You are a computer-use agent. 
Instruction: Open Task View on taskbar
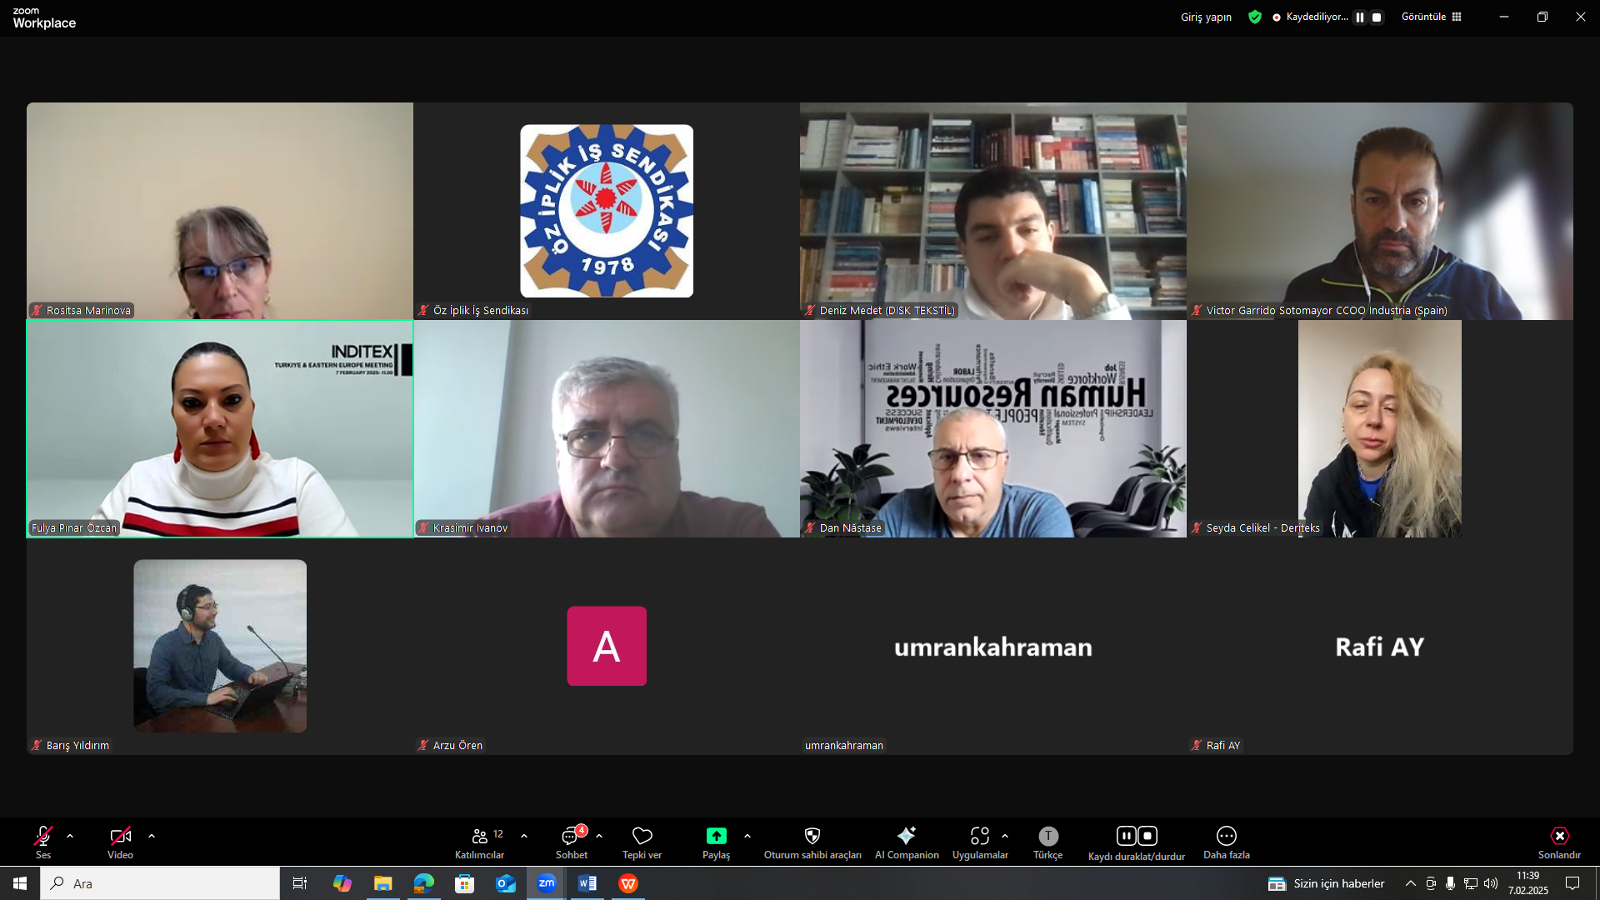click(x=300, y=883)
